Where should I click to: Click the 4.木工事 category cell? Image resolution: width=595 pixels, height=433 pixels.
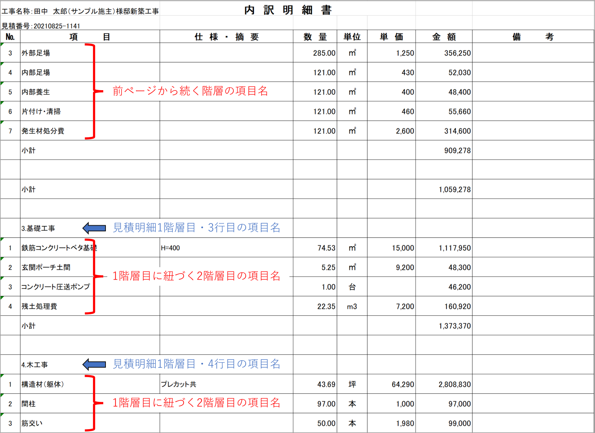(x=35, y=365)
